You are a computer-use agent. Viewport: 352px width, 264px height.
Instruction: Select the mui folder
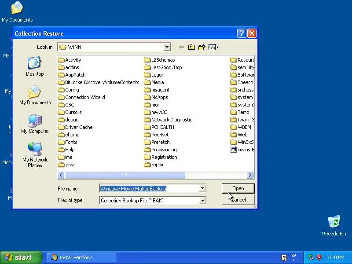click(151, 105)
